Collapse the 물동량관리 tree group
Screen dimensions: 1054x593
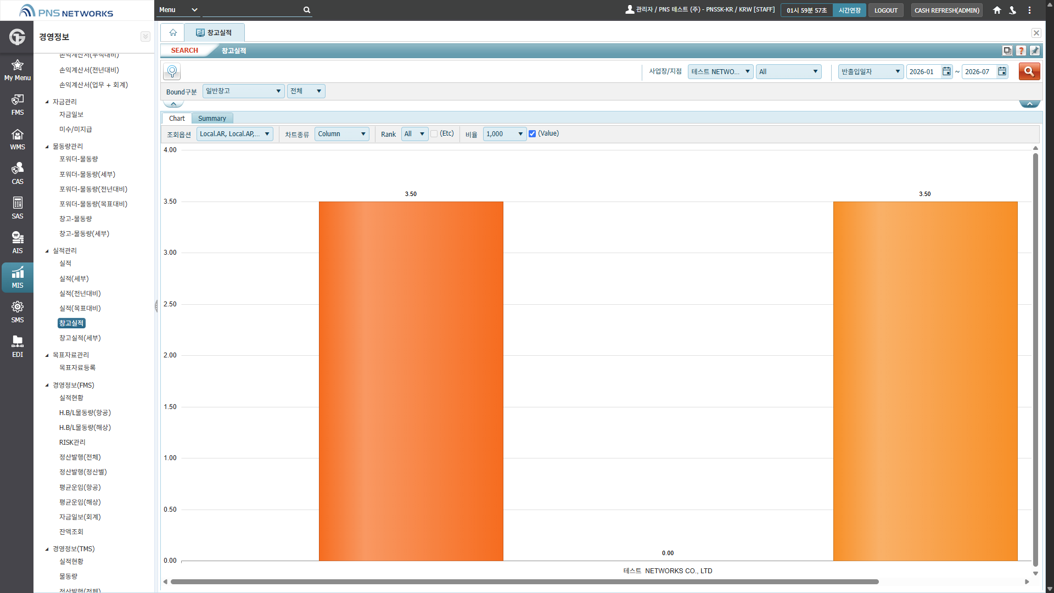point(47,147)
